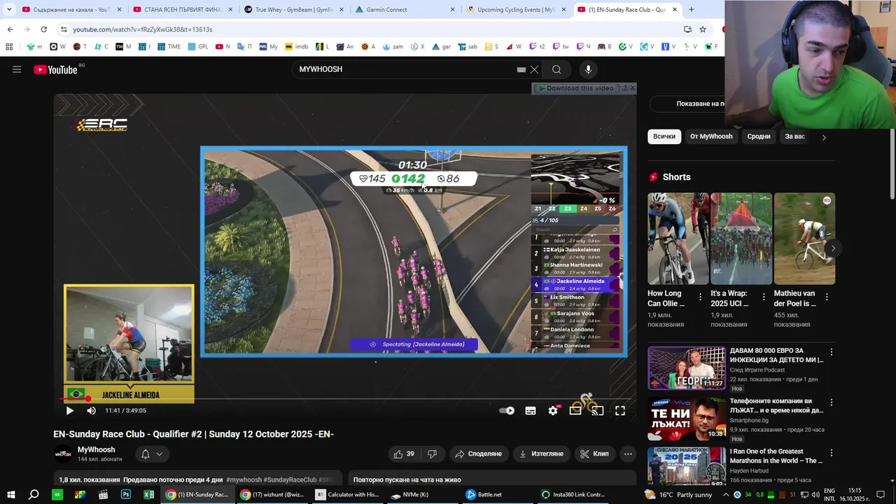Bookmark this page with star icon
The image size is (896, 504).
[x=703, y=29]
